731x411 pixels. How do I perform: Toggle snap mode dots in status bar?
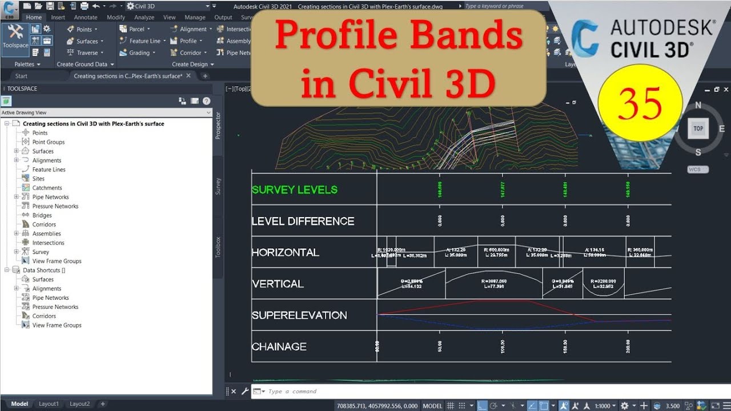462,405
